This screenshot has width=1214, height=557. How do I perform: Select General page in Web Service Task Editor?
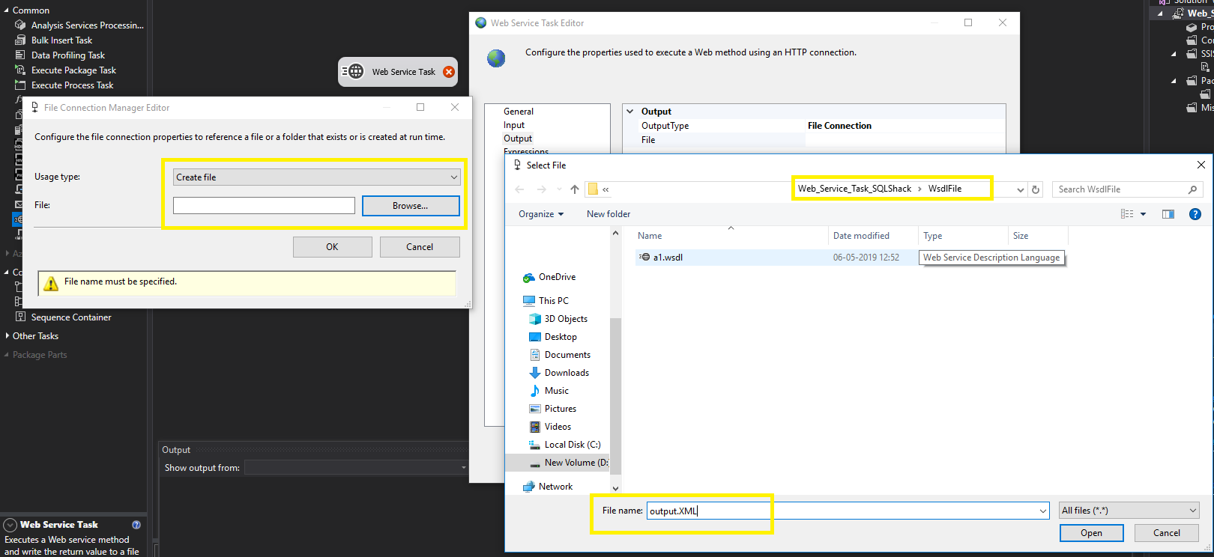pyautogui.click(x=519, y=112)
